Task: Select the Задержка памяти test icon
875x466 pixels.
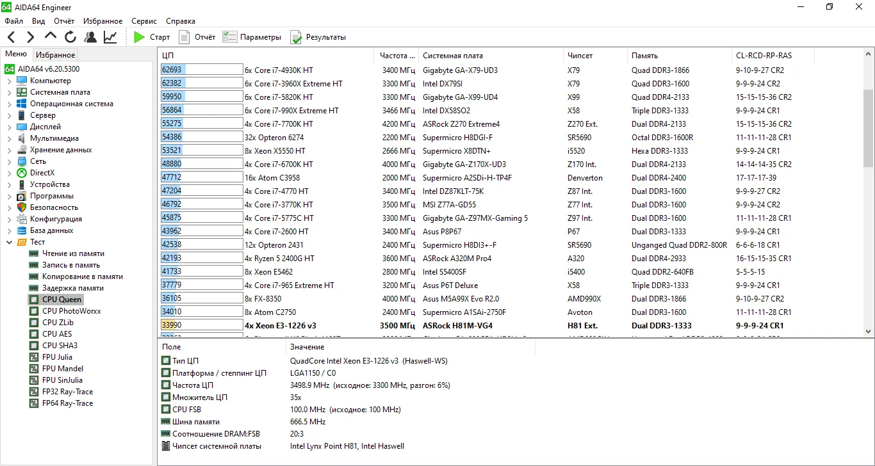Action: 34,288
